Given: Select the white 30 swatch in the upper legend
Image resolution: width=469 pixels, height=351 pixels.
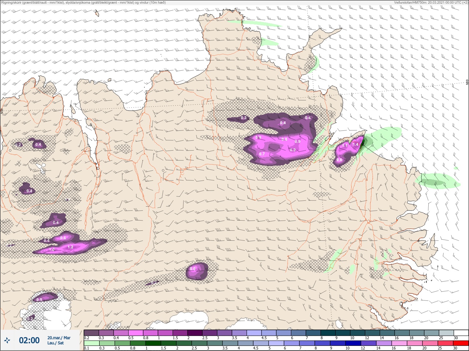Looking at the screenshot, I should click(461, 332).
